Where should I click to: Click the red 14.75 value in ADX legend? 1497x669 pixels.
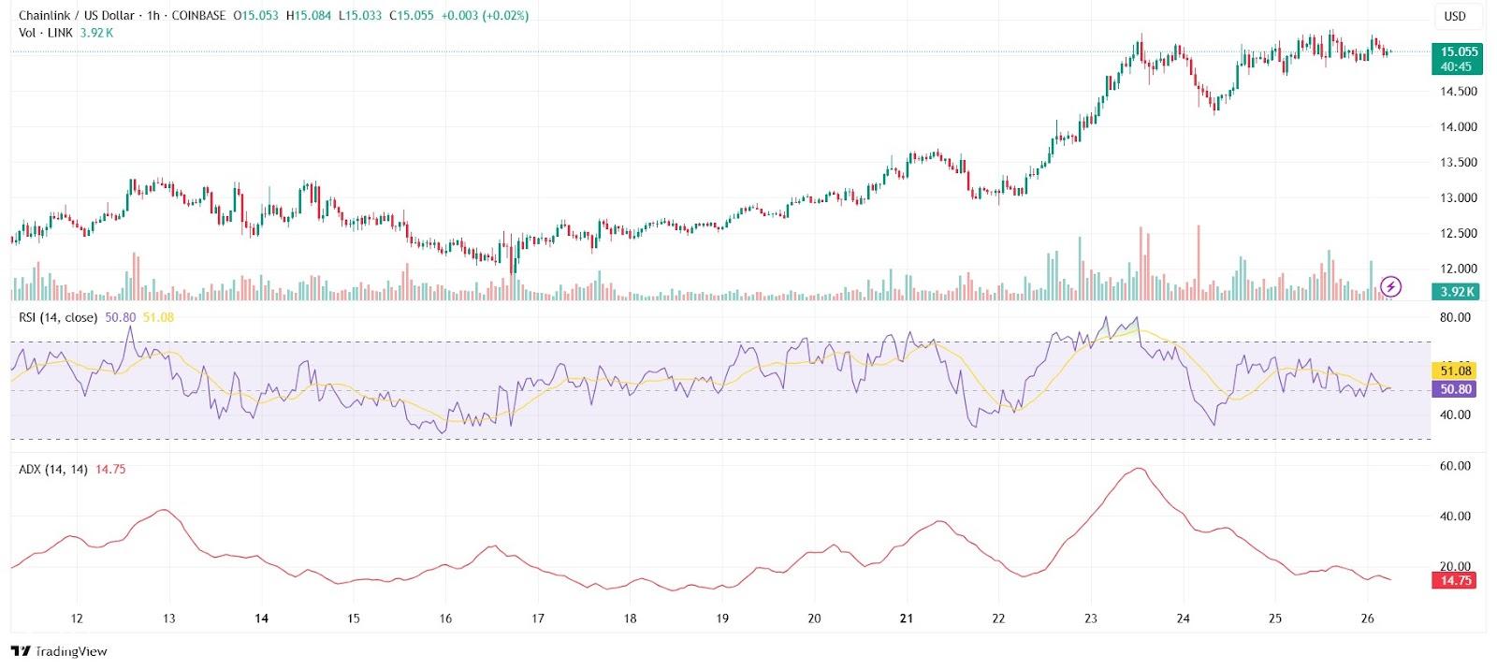click(110, 469)
